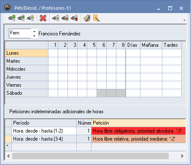Viewport: 191px width, 165px height.
Task: Apply the -3 priority request icon
Action: pos(74,18)
